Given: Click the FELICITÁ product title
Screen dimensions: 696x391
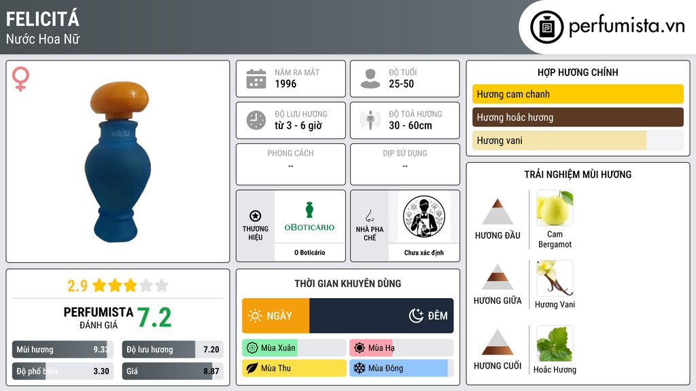Looking at the screenshot, I should [x=43, y=19].
